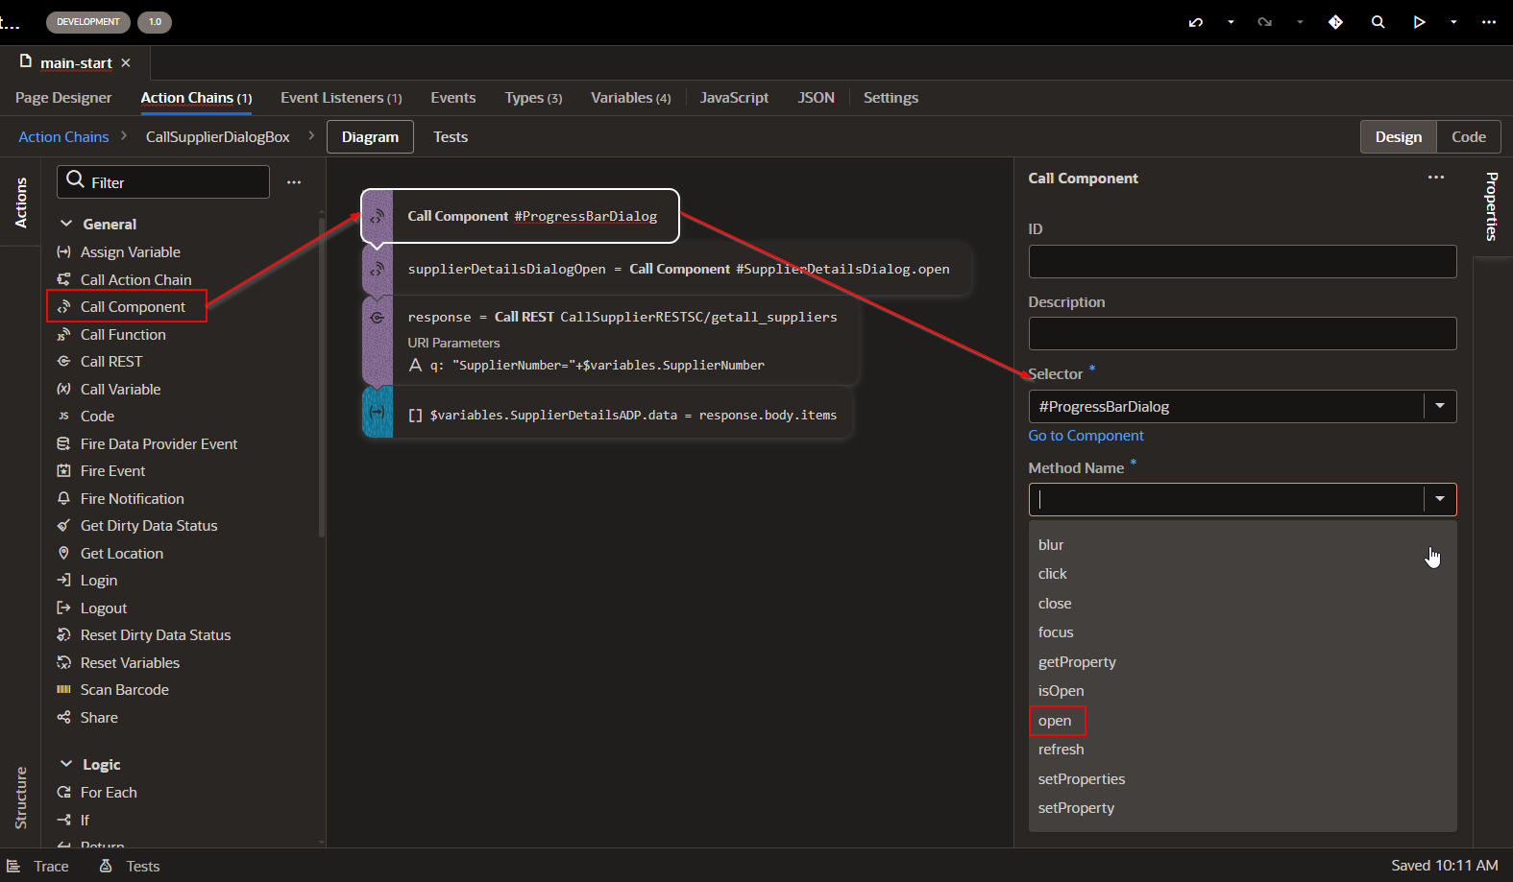
Task: Select the Call Variable action icon
Action: coord(63,389)
